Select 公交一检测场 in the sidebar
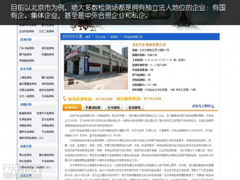The width and height of the screenshot is (240, 180). [26, 96]
